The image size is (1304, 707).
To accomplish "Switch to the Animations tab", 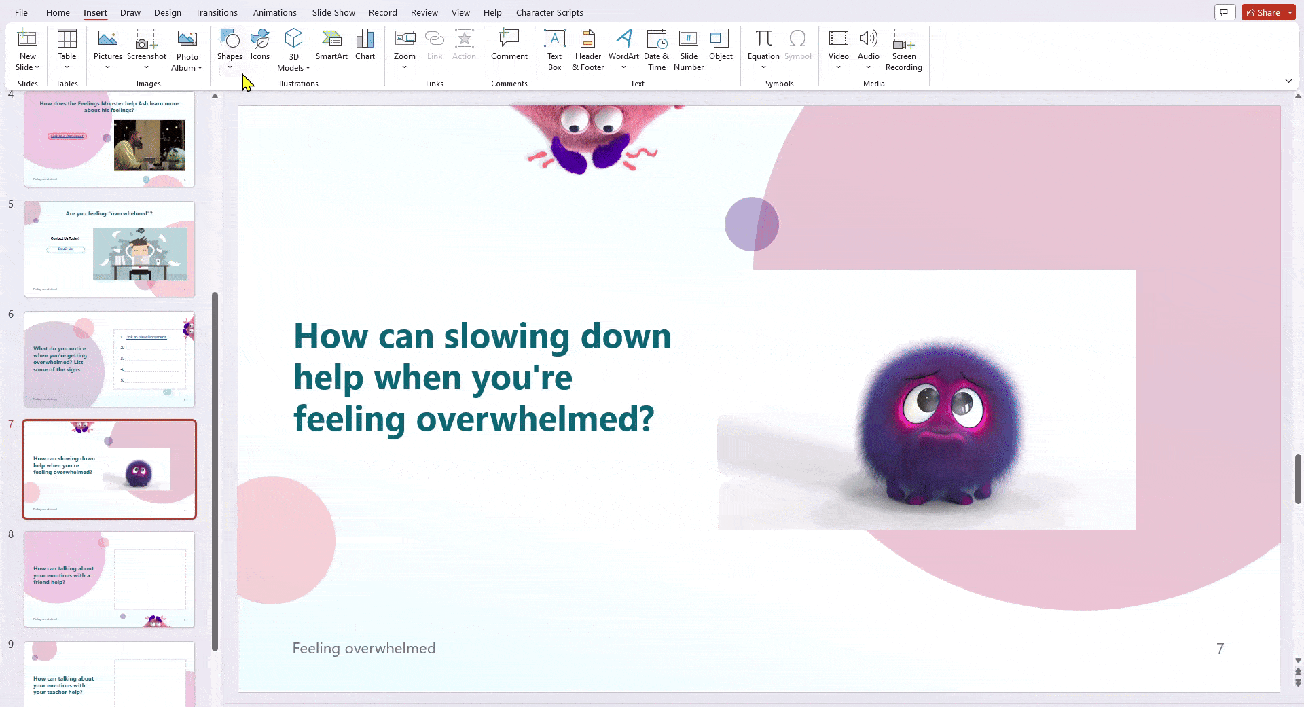I will (274, 12).
